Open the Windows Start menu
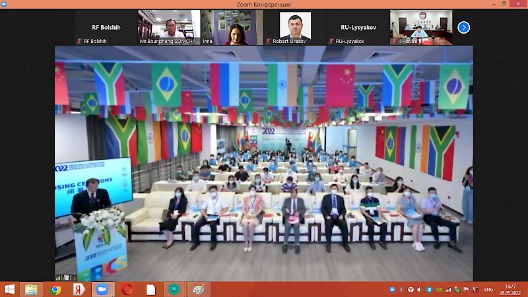The width and height of the screenshot is (528, 297). click(x=10, y=290)
